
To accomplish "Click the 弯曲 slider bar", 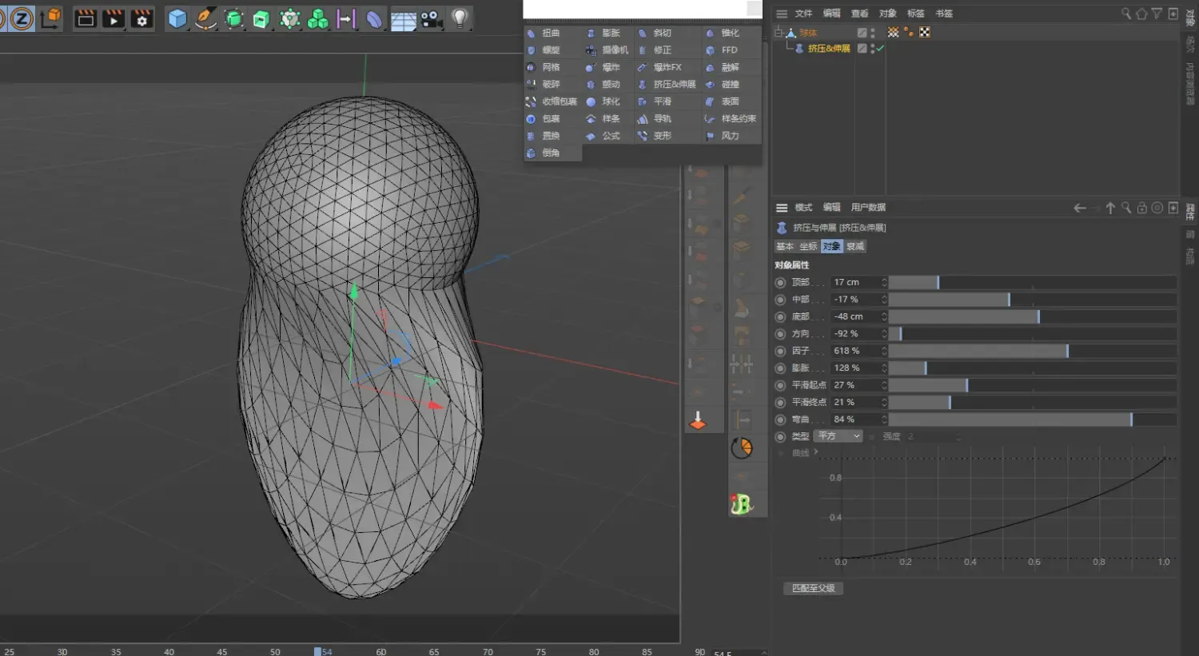I will coord(1032,419).
